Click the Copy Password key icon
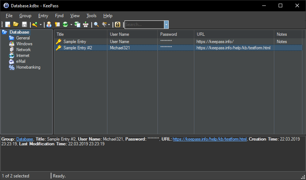The image size is (306, 180). click(x=57, y=24)
